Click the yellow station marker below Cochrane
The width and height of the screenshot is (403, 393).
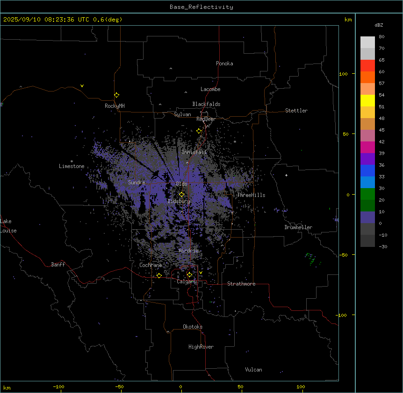point(159,275)
